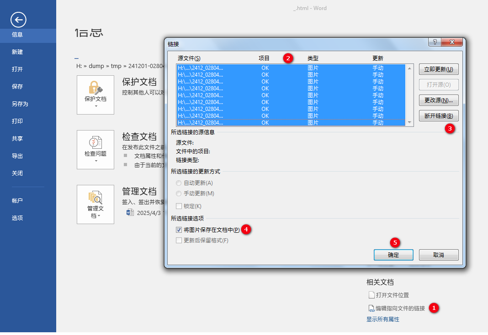Click the back arrow icon

tap(18, 20)
